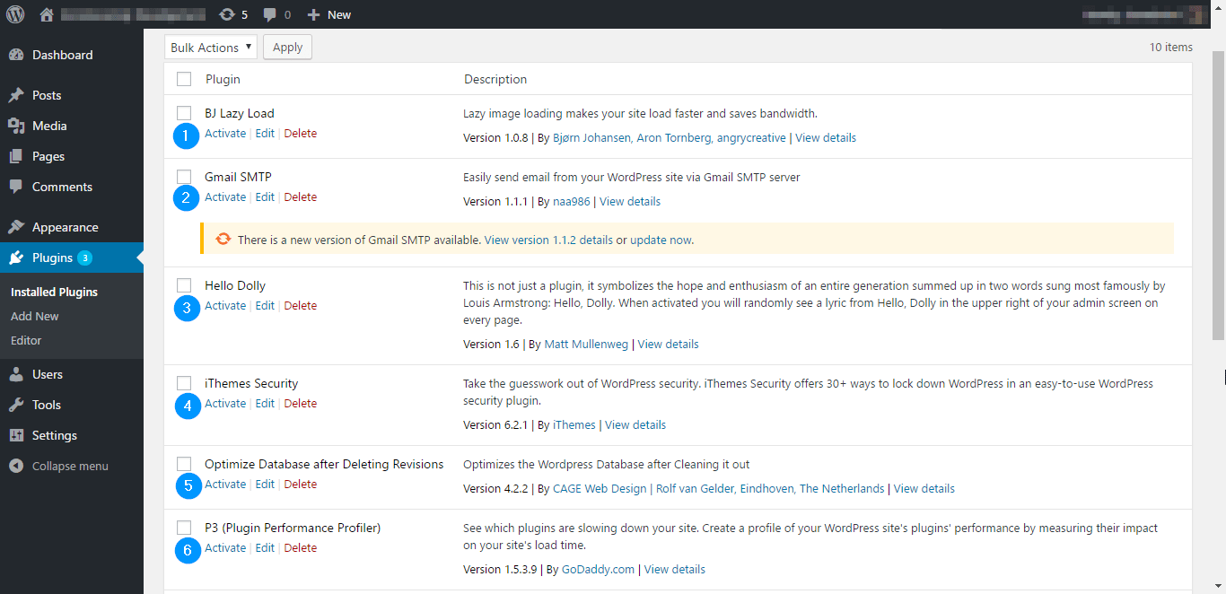Activate Optimize Database after Deleting Revisions

point(225,484)
